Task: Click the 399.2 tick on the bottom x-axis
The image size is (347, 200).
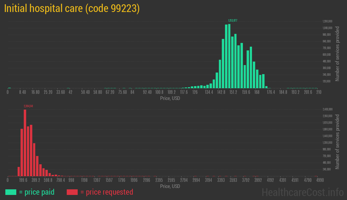Action: pos(36,180)
